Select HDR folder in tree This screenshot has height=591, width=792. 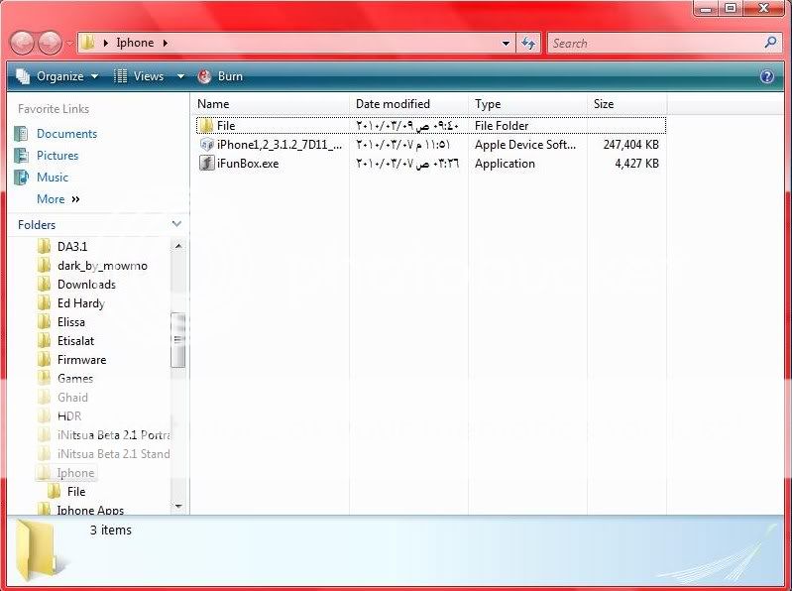click(x=69, y=416)
